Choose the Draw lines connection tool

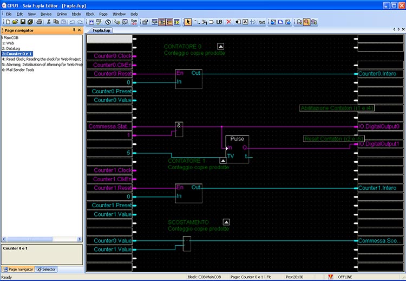pyautogui.click(x=197, y=22)
